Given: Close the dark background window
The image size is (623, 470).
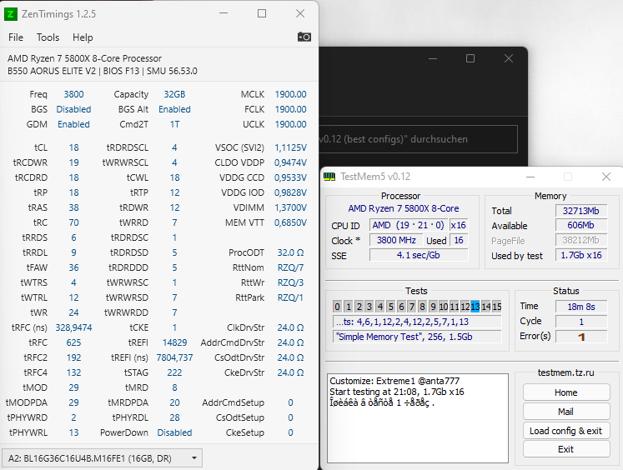Looking at the screenshot, I should [x=509, y=58].
